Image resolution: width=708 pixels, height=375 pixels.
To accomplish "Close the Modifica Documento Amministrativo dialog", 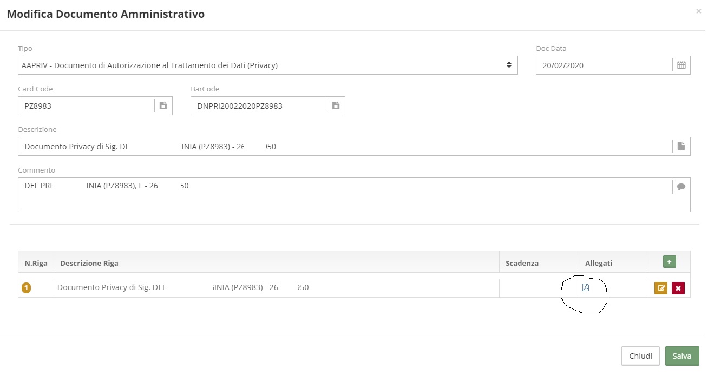I will coord(698,11).
